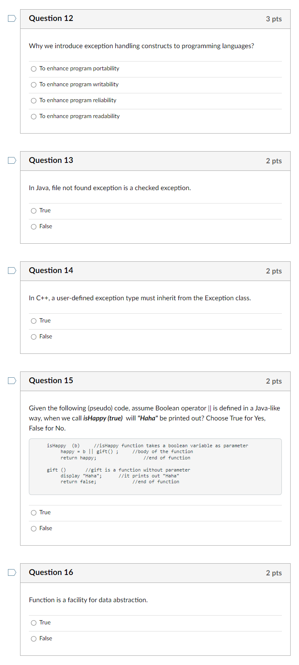Select False for the checked exception question
Screen dimensions: 299x665
[33, 227]
